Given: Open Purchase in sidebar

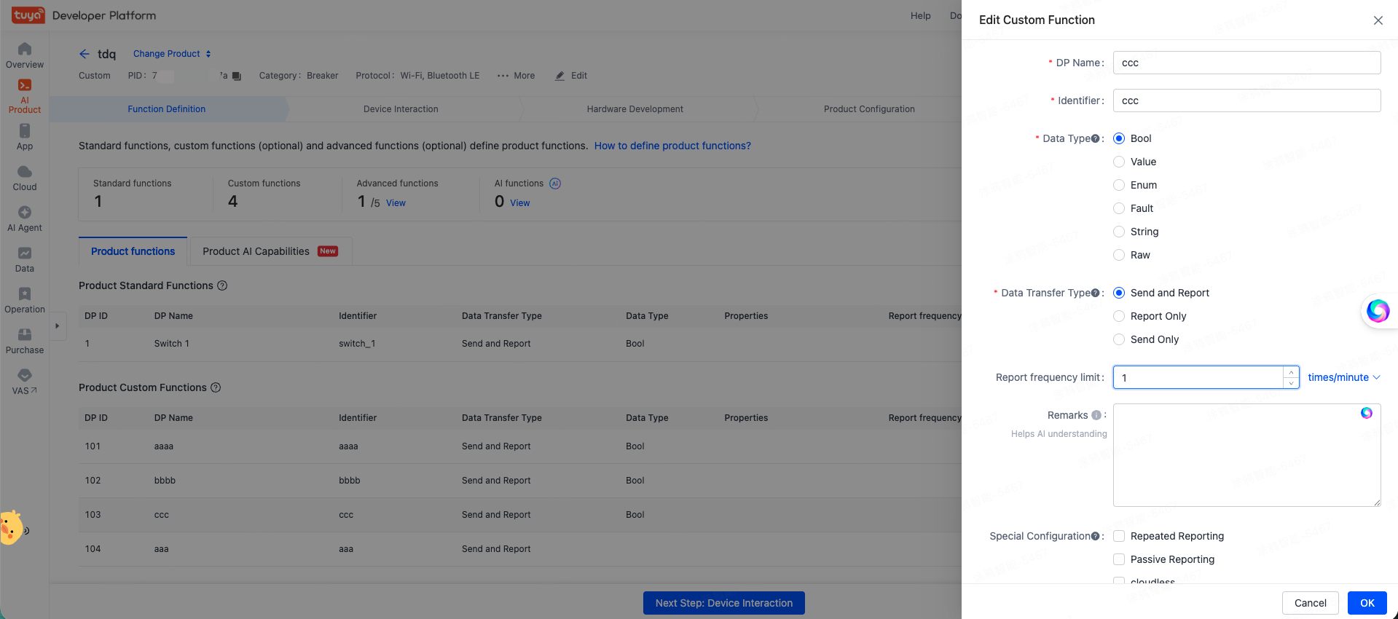Looking at the screenshot, I should [x=25, y=341].
